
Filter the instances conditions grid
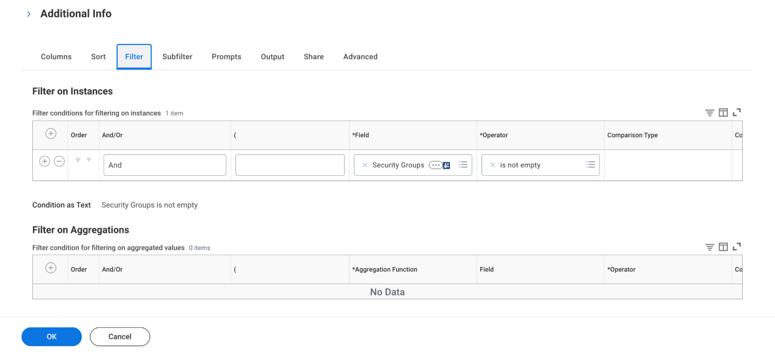coord(709,113)
